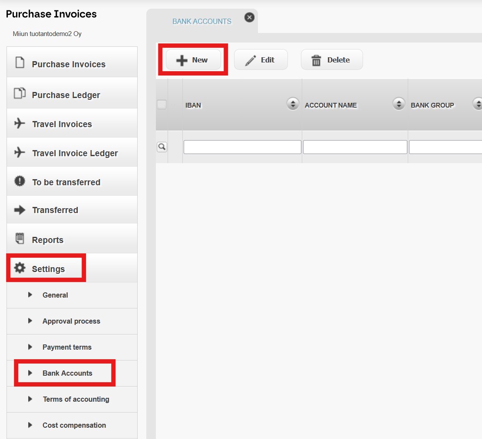
Task: Expand the Terms of accounting arrow
Action: pos(30,399)
